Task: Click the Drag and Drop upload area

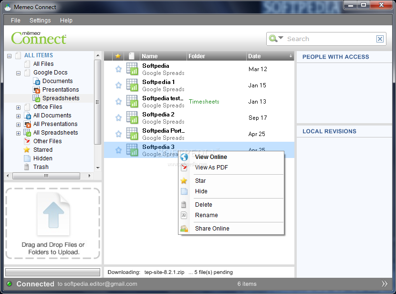Action: coord(53,223)
